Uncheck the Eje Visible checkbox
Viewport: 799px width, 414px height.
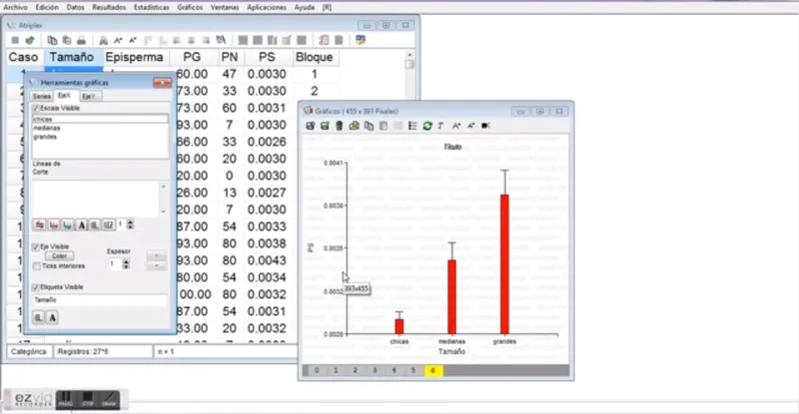pos(36,247)
